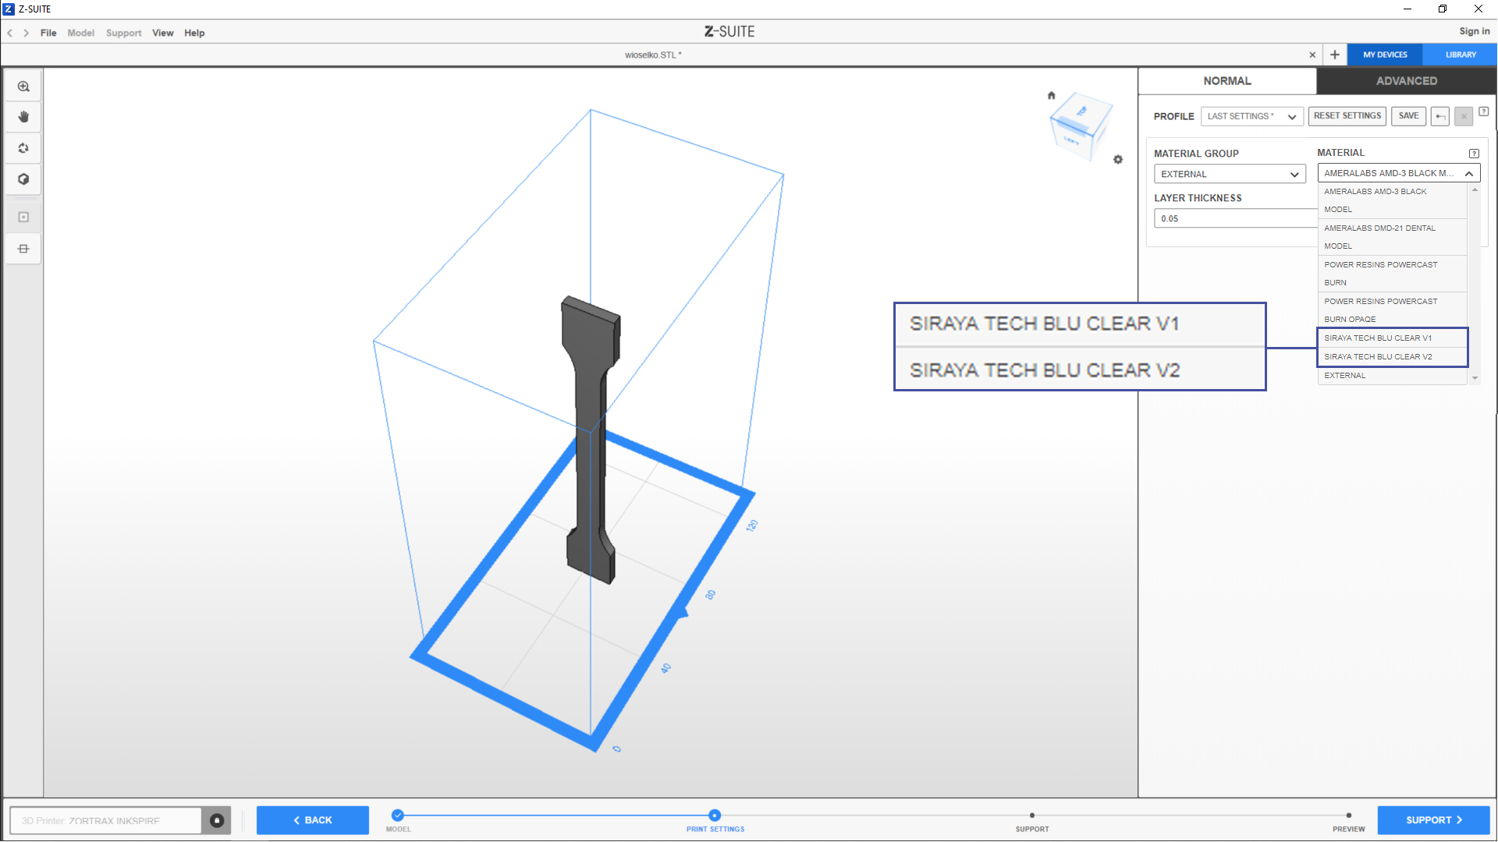Click the orientation view cube
Screen dimensions: 1498x842
point(1081,127)
